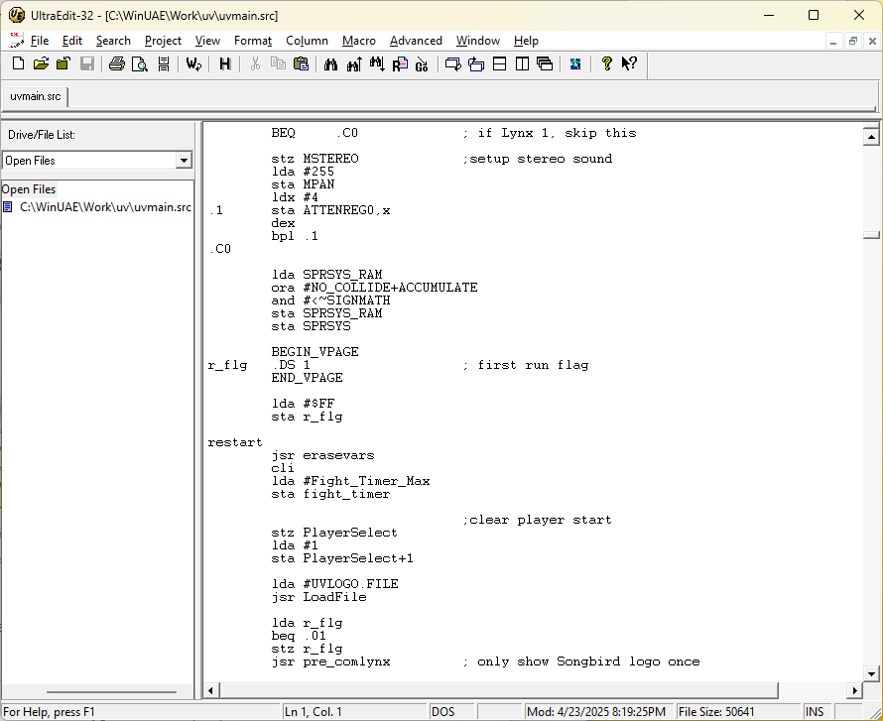Click the Next Window toolbar icon
Viewport: 883px width, 721px height.
coord(452,63)
